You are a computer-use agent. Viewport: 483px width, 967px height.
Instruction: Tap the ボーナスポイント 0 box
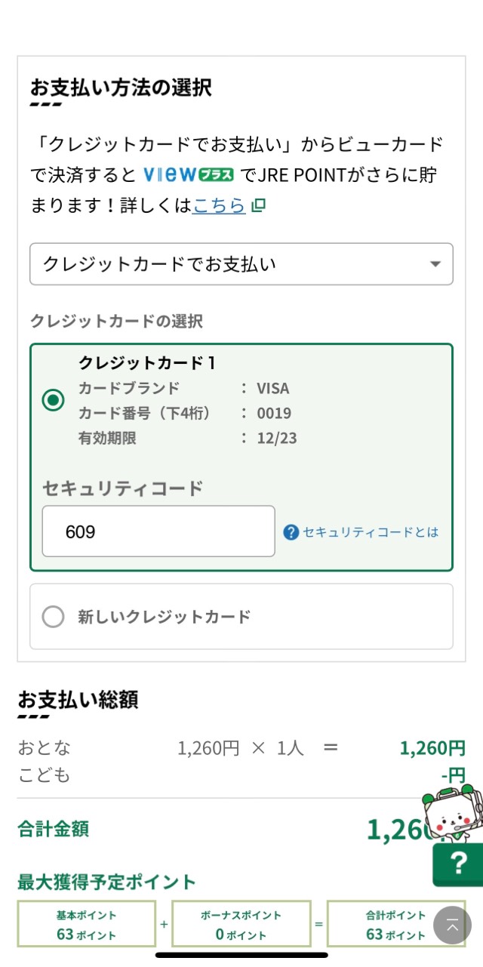[x=241, y=924]
